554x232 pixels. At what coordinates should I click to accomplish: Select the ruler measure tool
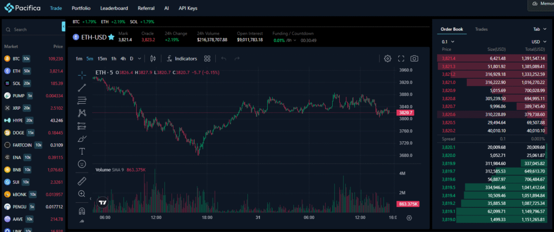tap(82, 181)
